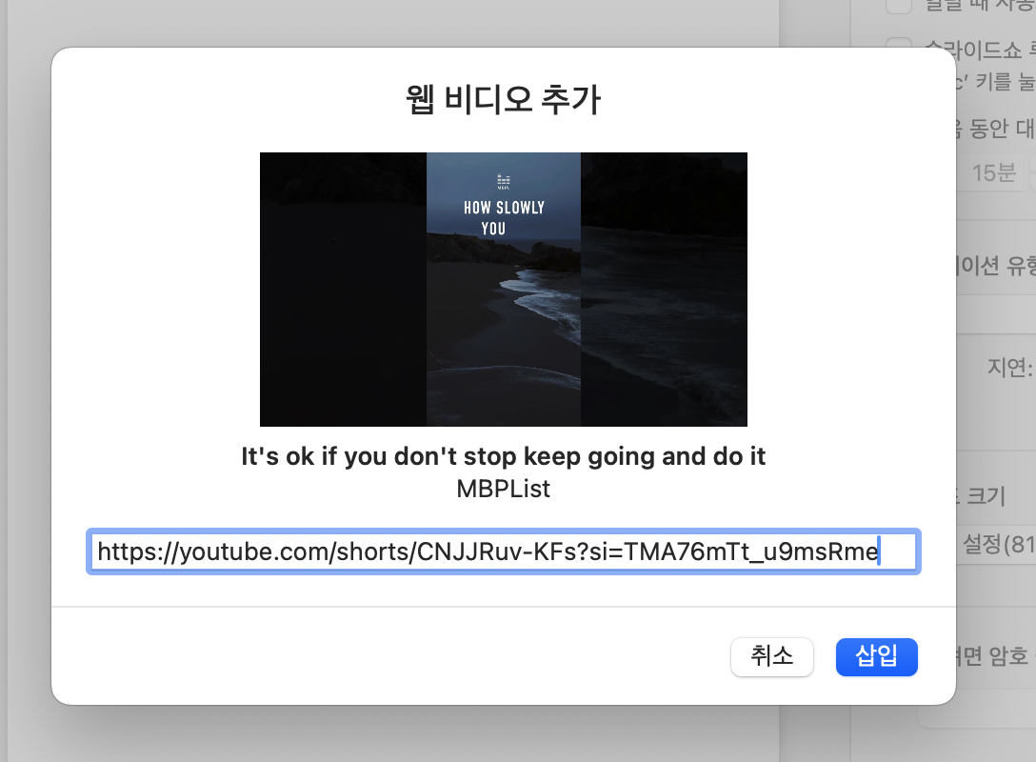
Task: Click the wave footage on the preview's right side
Action: coord(667,288)
